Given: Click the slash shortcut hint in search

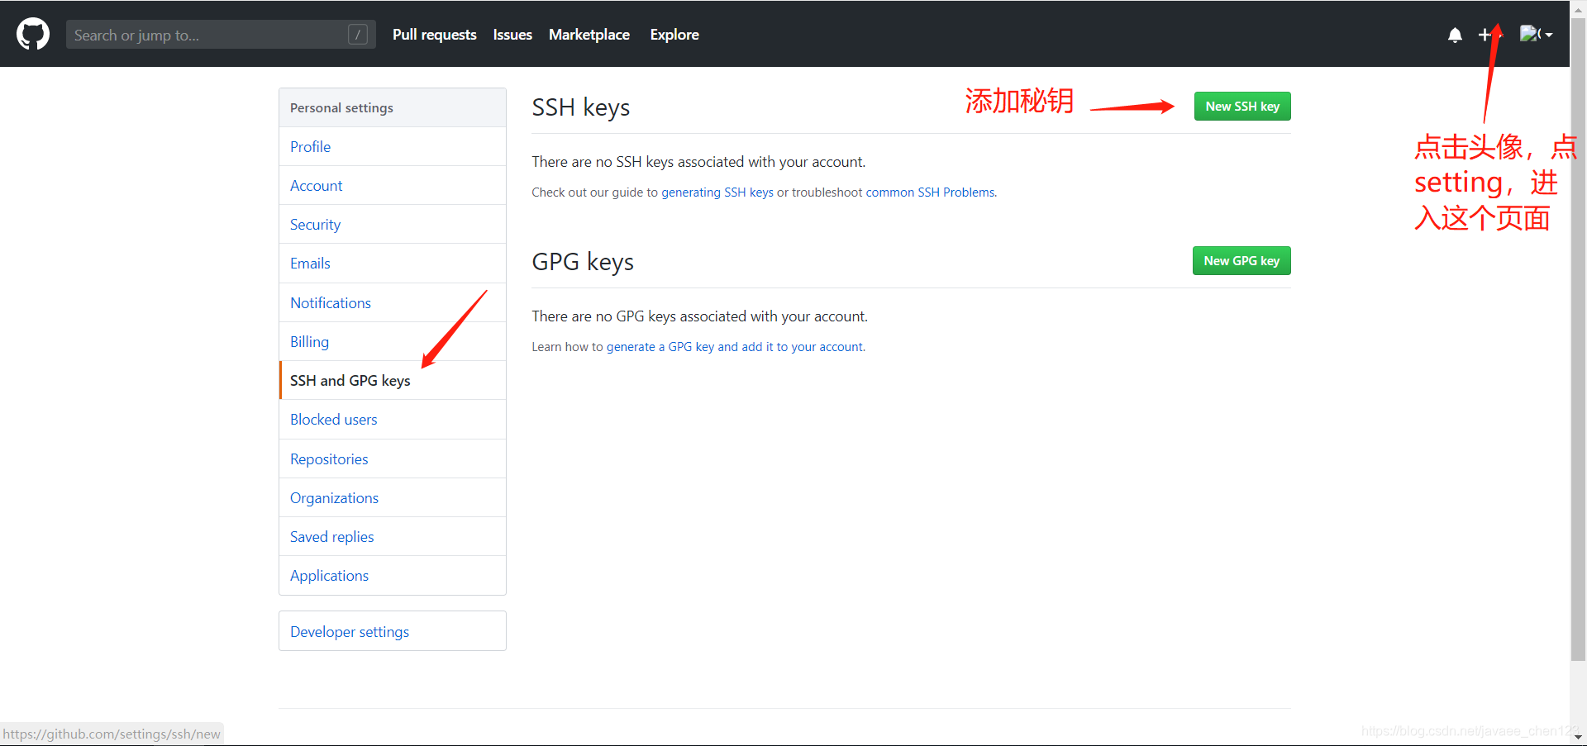Looking at the screenshot, I should 358,35.
